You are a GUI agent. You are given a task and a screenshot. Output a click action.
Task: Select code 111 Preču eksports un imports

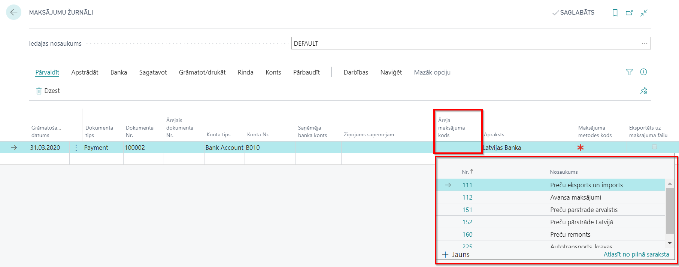(551, 185)
